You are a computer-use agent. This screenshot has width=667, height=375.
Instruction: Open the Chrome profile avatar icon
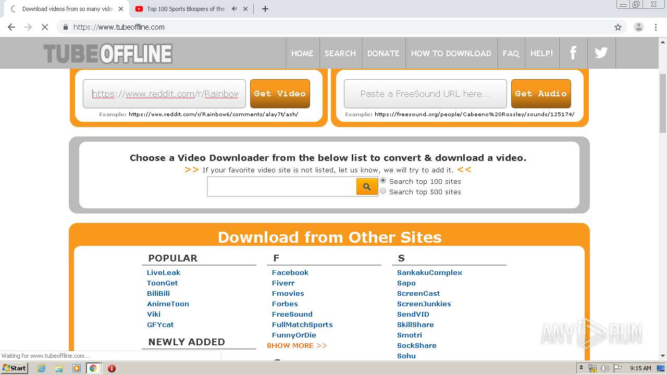(638, 27)
